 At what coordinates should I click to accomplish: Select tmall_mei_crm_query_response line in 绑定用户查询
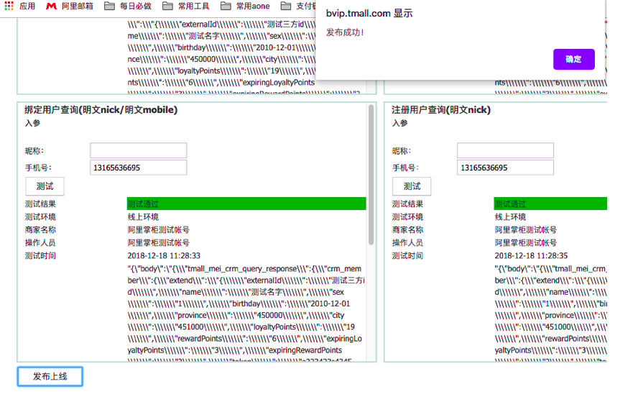tap(244, 269)
